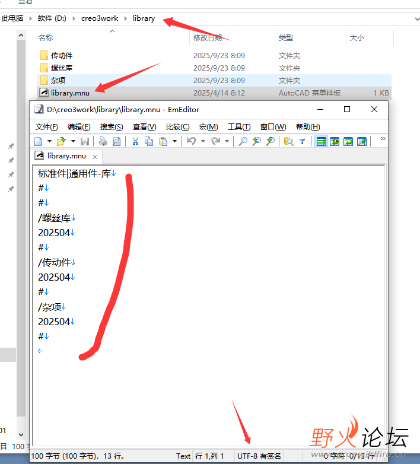This screenshot has width=420, height=464.
Task: Expand the Paste dropdown arrow
Action: [175, 141]
